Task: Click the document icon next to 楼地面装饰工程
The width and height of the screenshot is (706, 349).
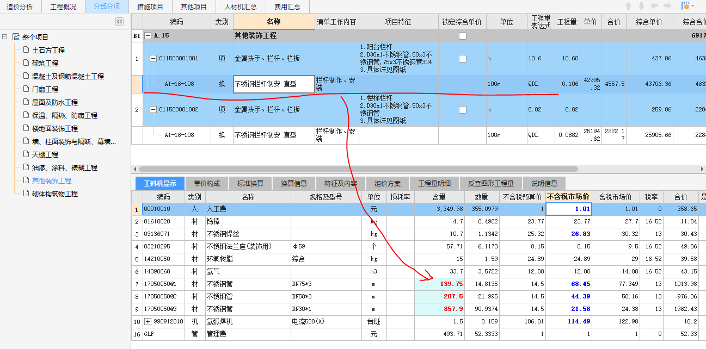Action: click(x=26, y=128)
